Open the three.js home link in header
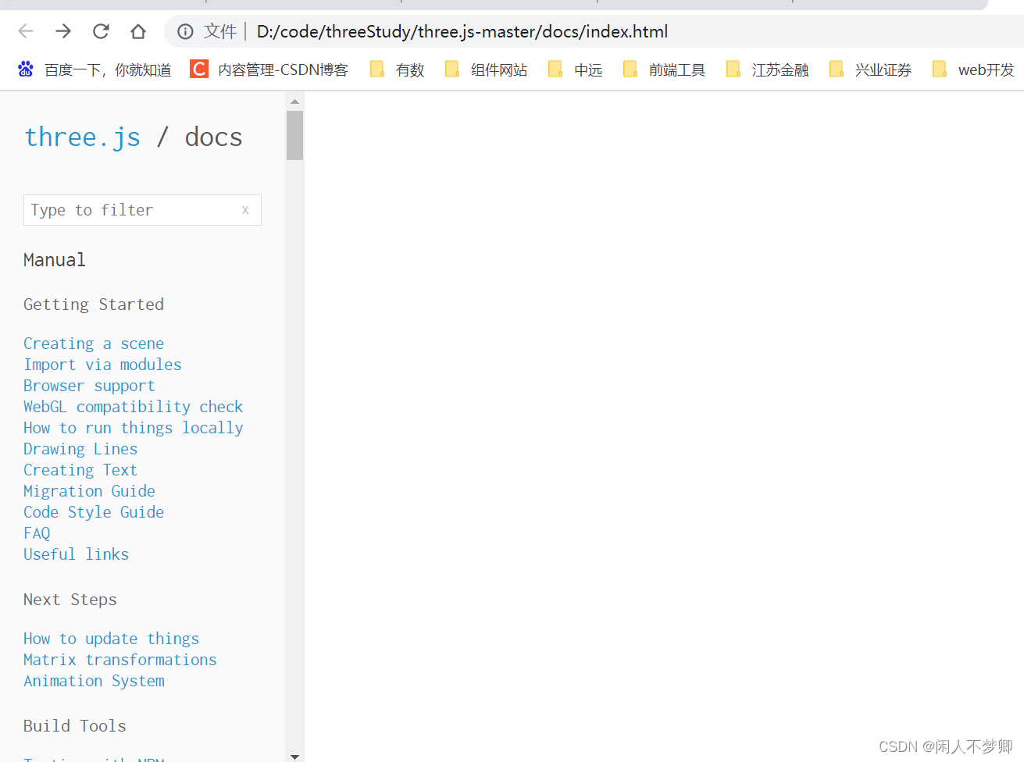 (x=83, y=137)
